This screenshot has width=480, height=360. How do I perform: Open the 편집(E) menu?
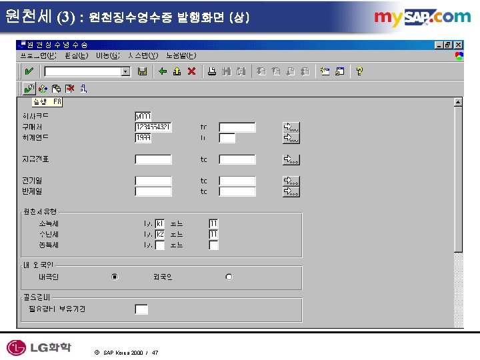click(77, 56)
